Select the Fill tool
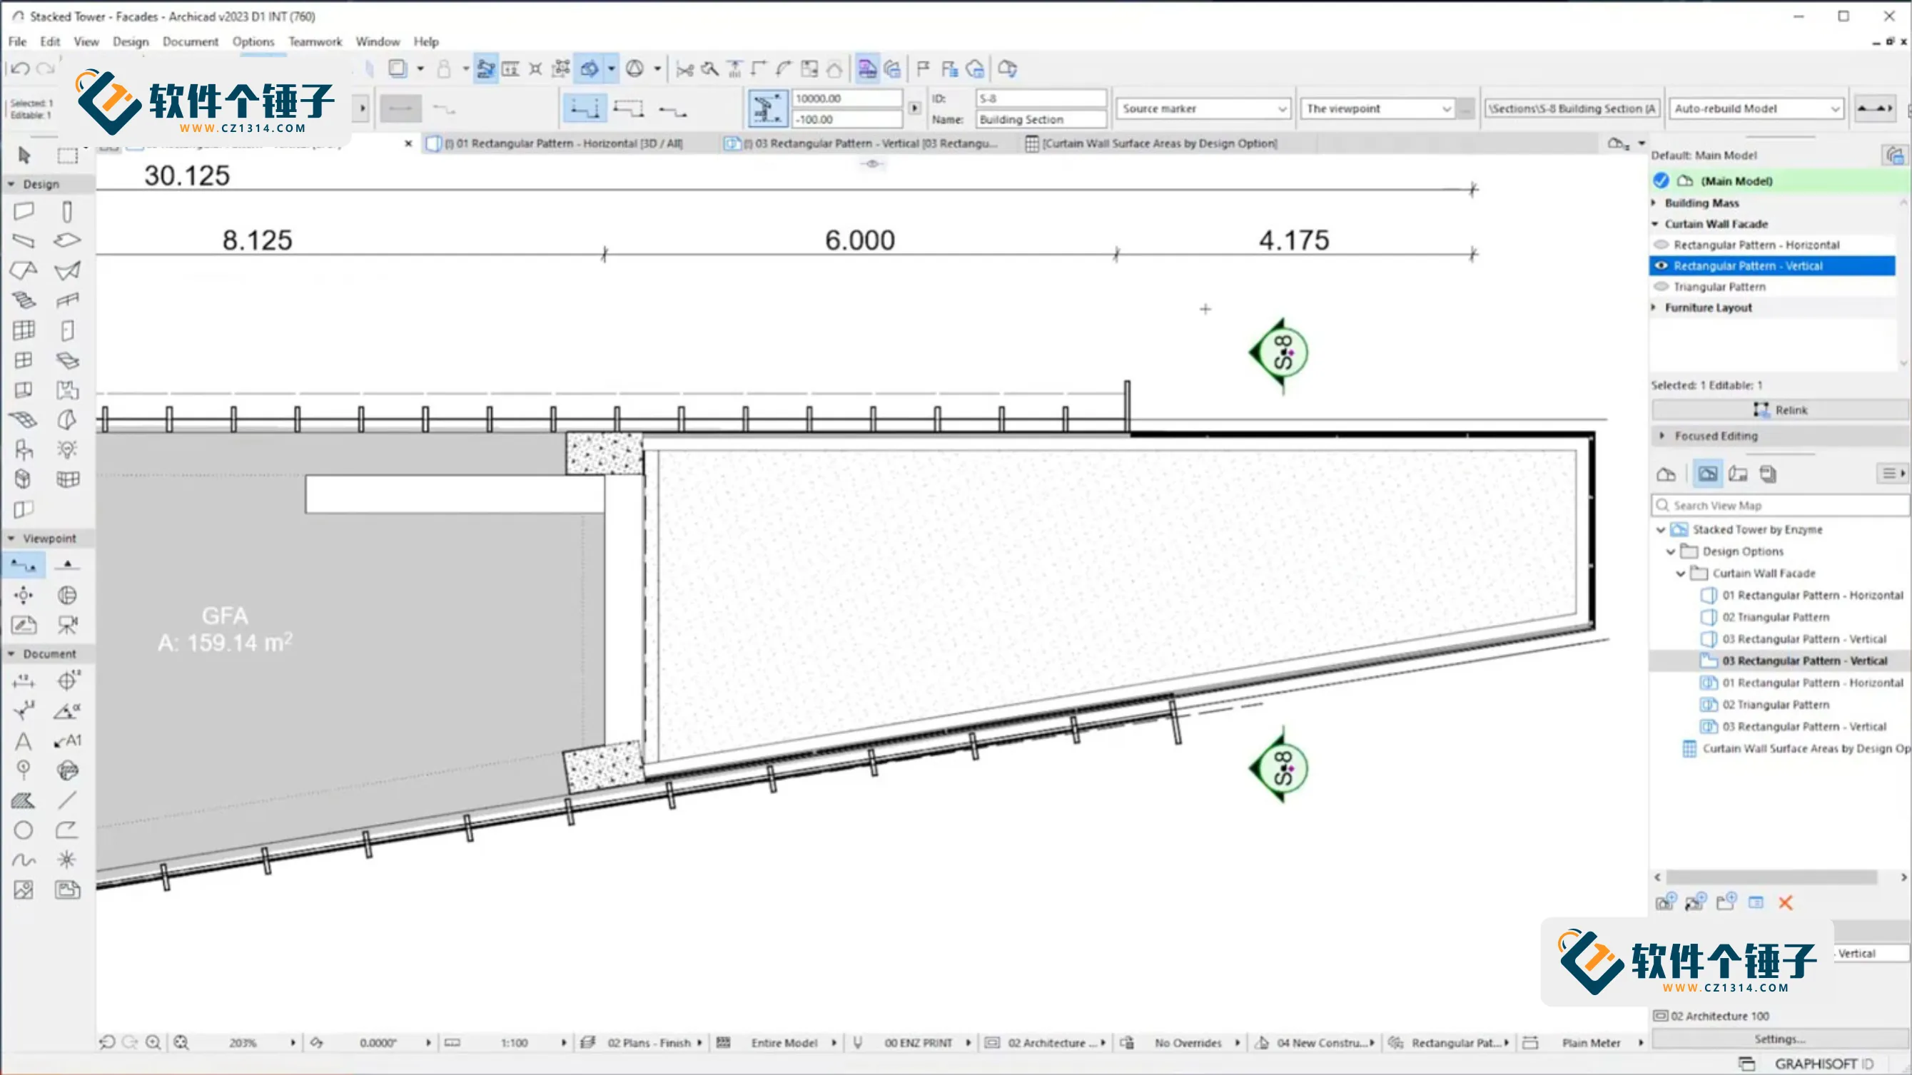 click(24, 800)
